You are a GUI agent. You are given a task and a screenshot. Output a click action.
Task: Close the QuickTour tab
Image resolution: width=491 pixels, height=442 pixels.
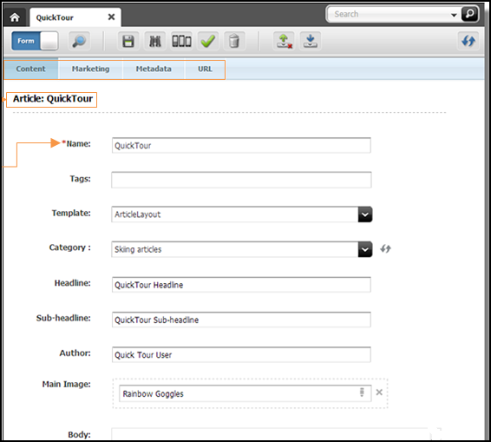[112, 16]
